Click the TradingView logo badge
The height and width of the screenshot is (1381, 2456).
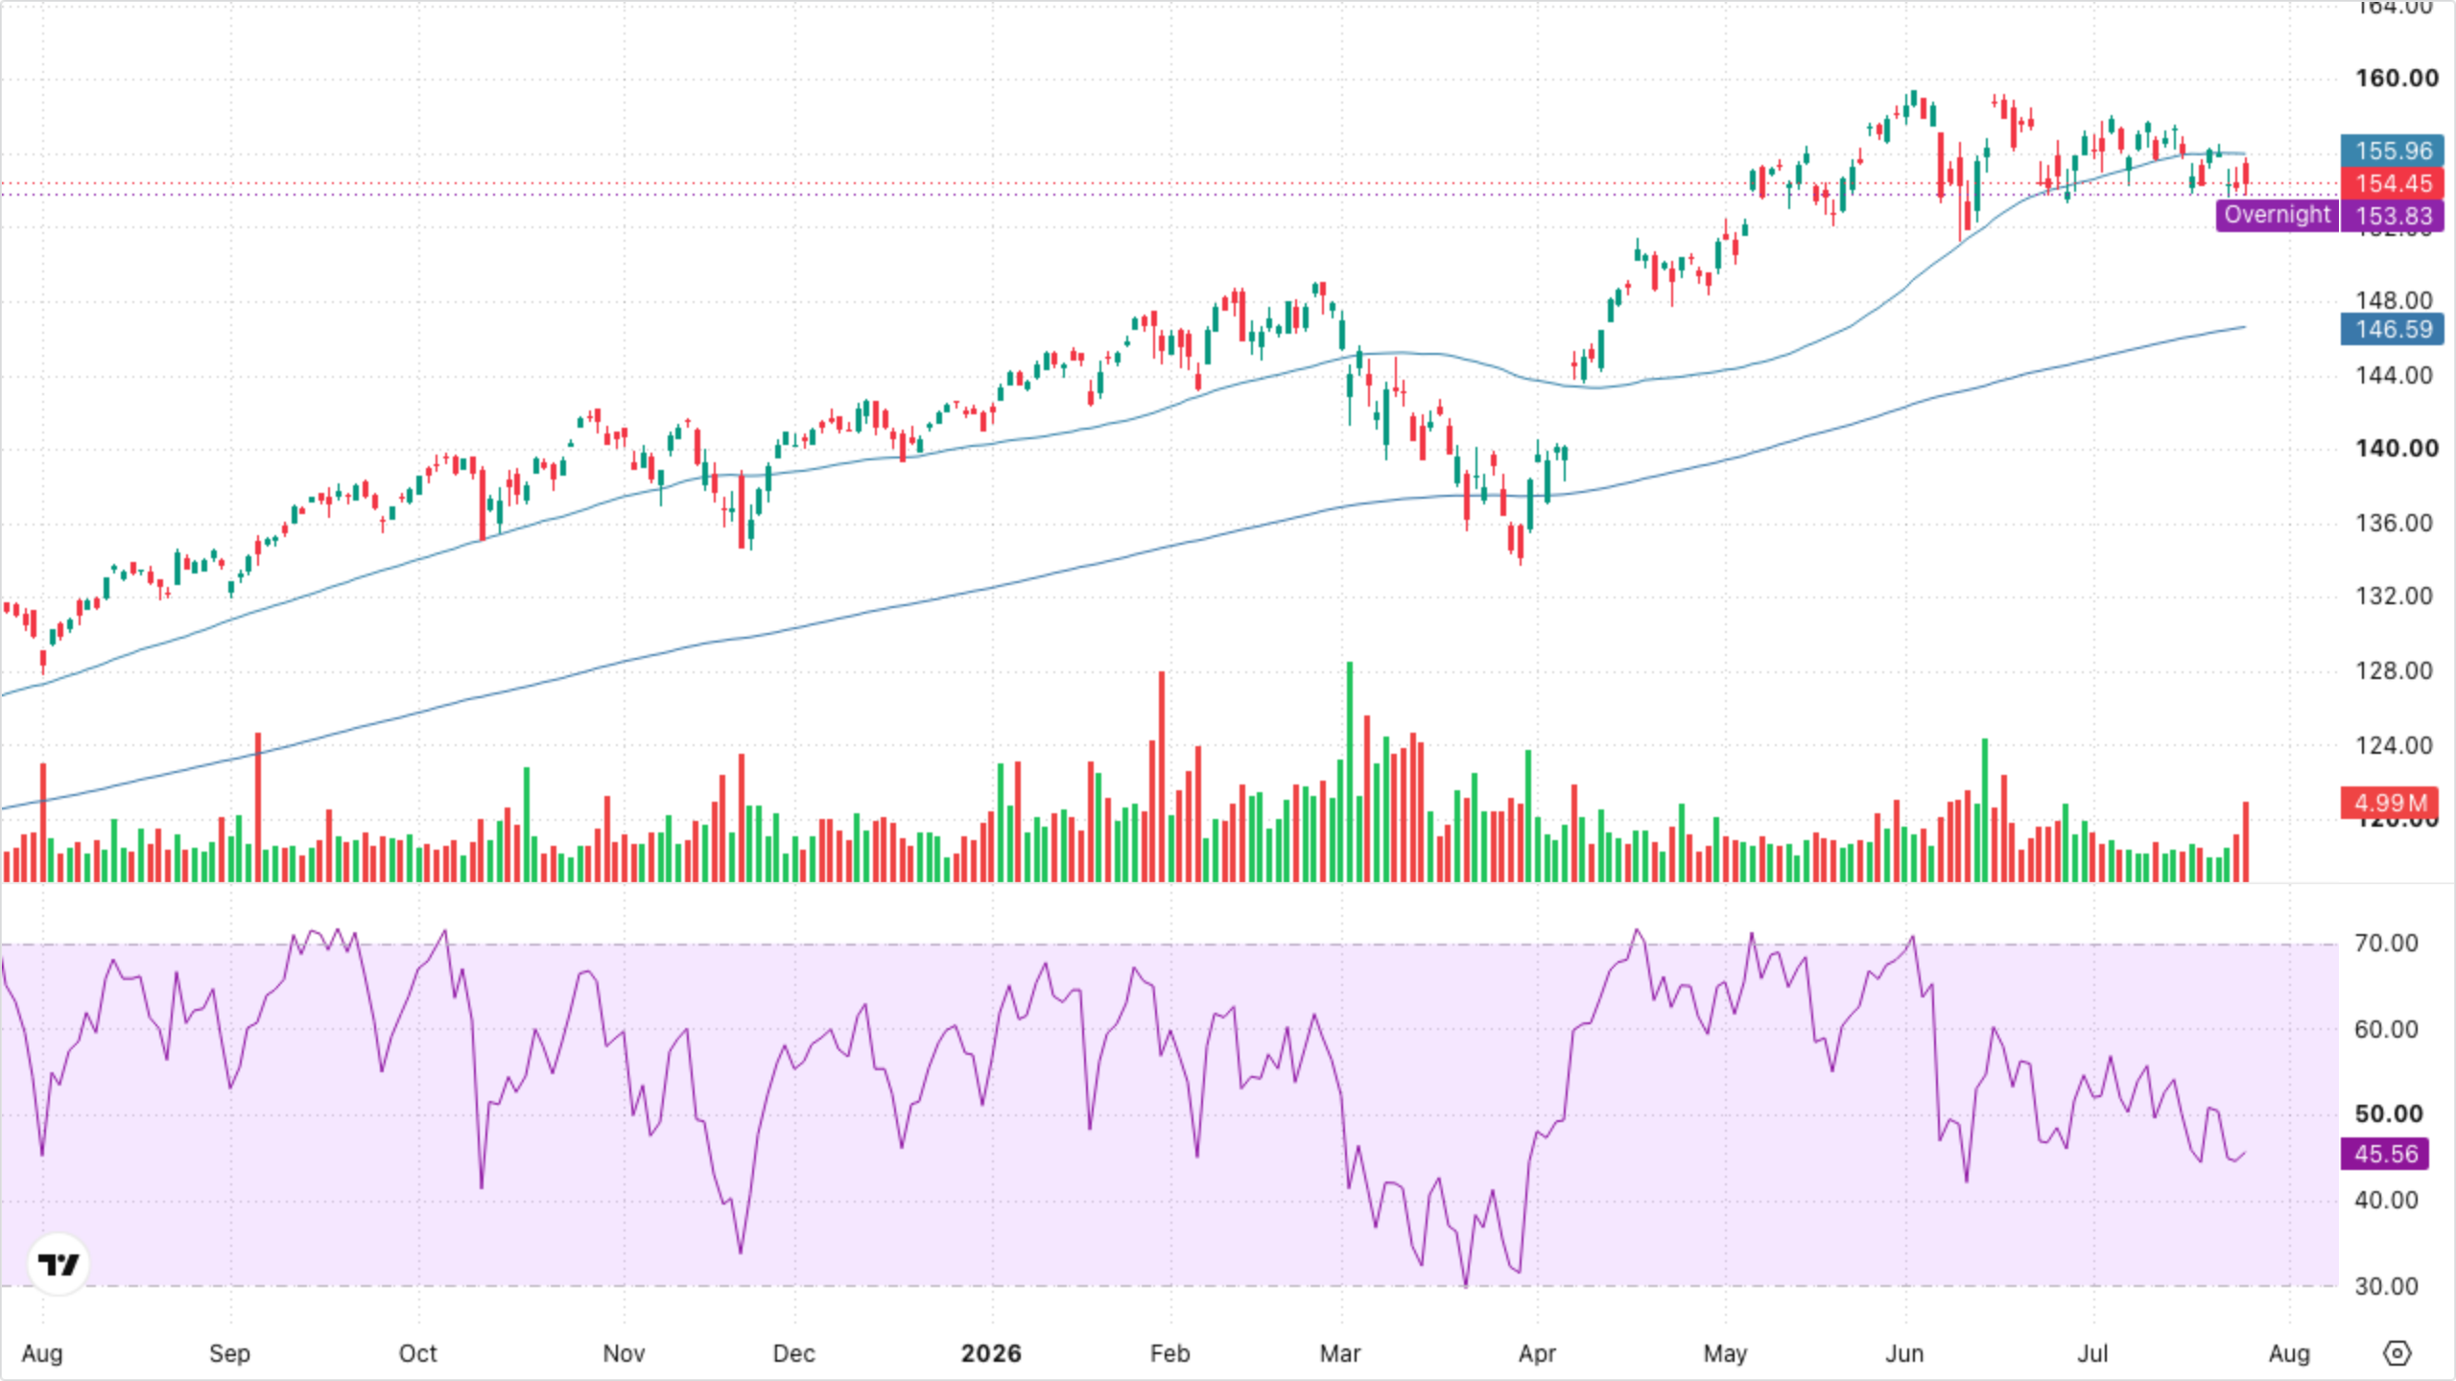pos(59,1264)
